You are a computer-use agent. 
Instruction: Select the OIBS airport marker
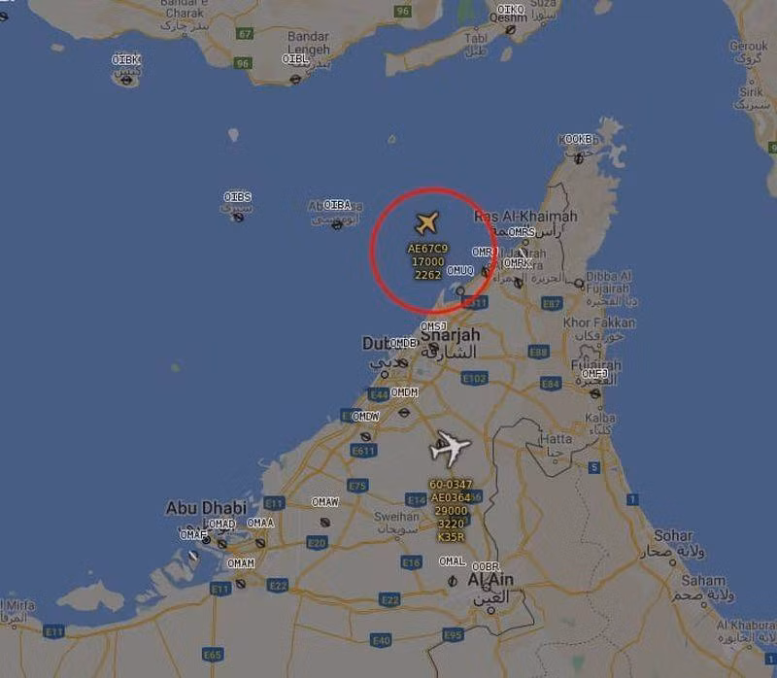tap(238, 217)
